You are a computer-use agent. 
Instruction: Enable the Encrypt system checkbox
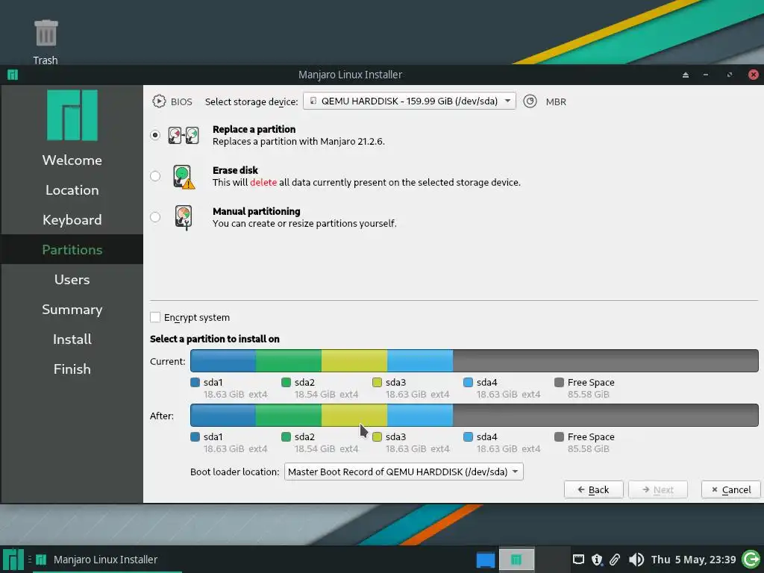click(155, 317)
